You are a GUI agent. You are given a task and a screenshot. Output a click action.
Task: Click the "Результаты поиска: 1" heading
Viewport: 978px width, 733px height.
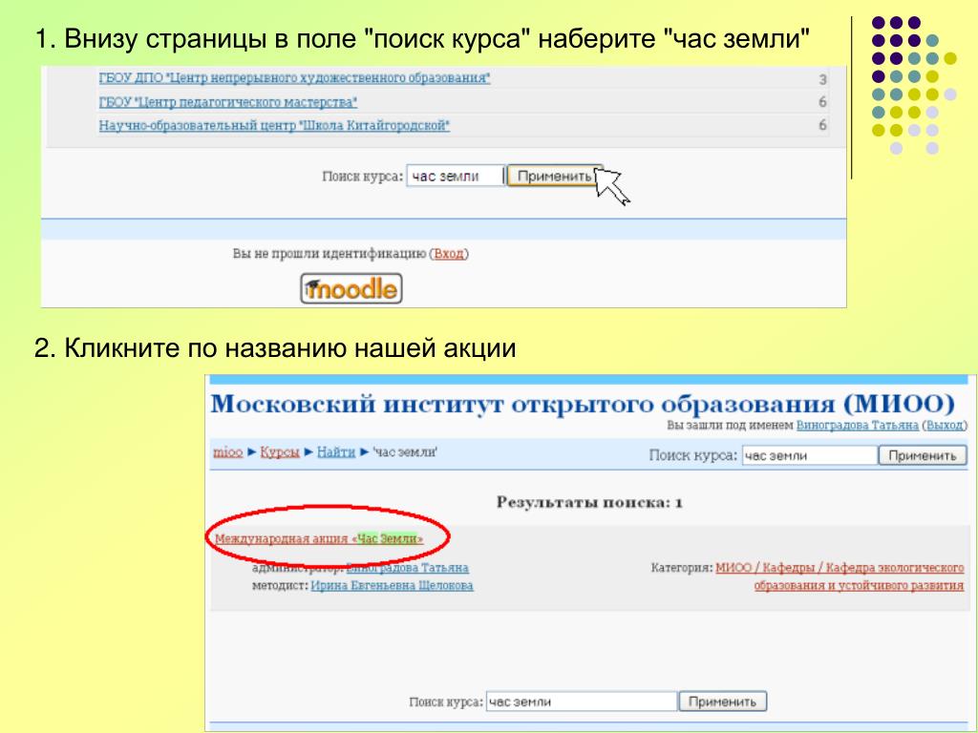pos(589,502)
